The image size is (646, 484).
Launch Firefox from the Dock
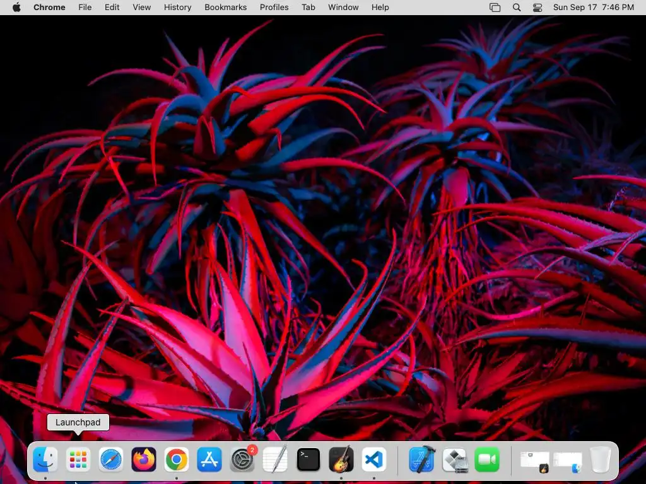click(144, 459)
